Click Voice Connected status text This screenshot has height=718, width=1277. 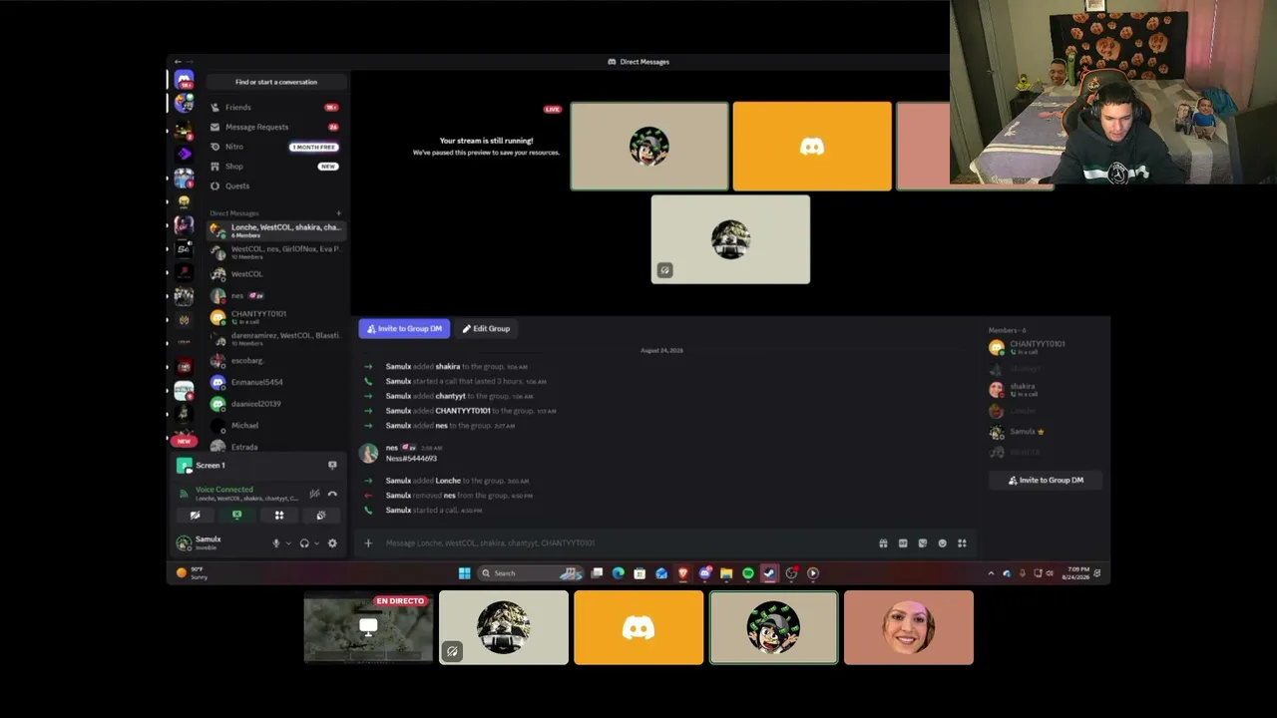pos(224,490)
